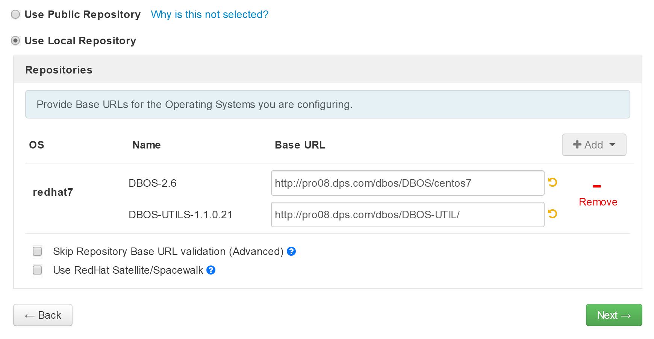Viewport: 654px width, 339px height.
Task: Click the DBOS-2.6 repository name
Action: pos(153,183)
